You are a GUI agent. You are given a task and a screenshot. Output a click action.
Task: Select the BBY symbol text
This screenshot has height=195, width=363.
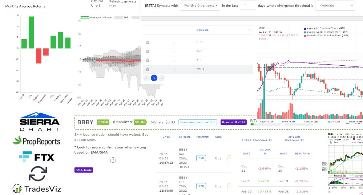[199, 42]
